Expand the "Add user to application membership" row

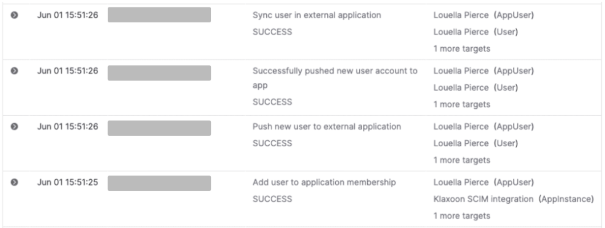point(14,182)
